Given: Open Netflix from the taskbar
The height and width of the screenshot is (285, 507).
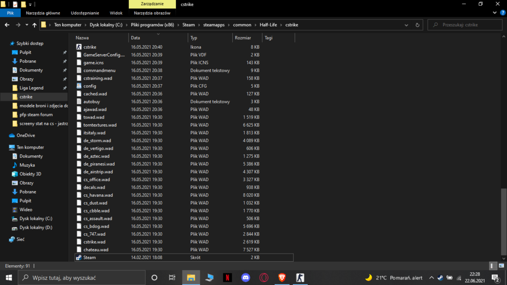Looking at the screenshot, I should click(227, 277).
